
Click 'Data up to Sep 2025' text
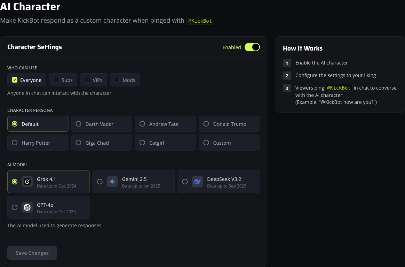pos(227,186)
